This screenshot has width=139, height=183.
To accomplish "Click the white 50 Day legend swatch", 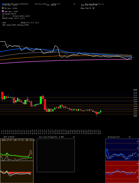I will coord(3,8).
